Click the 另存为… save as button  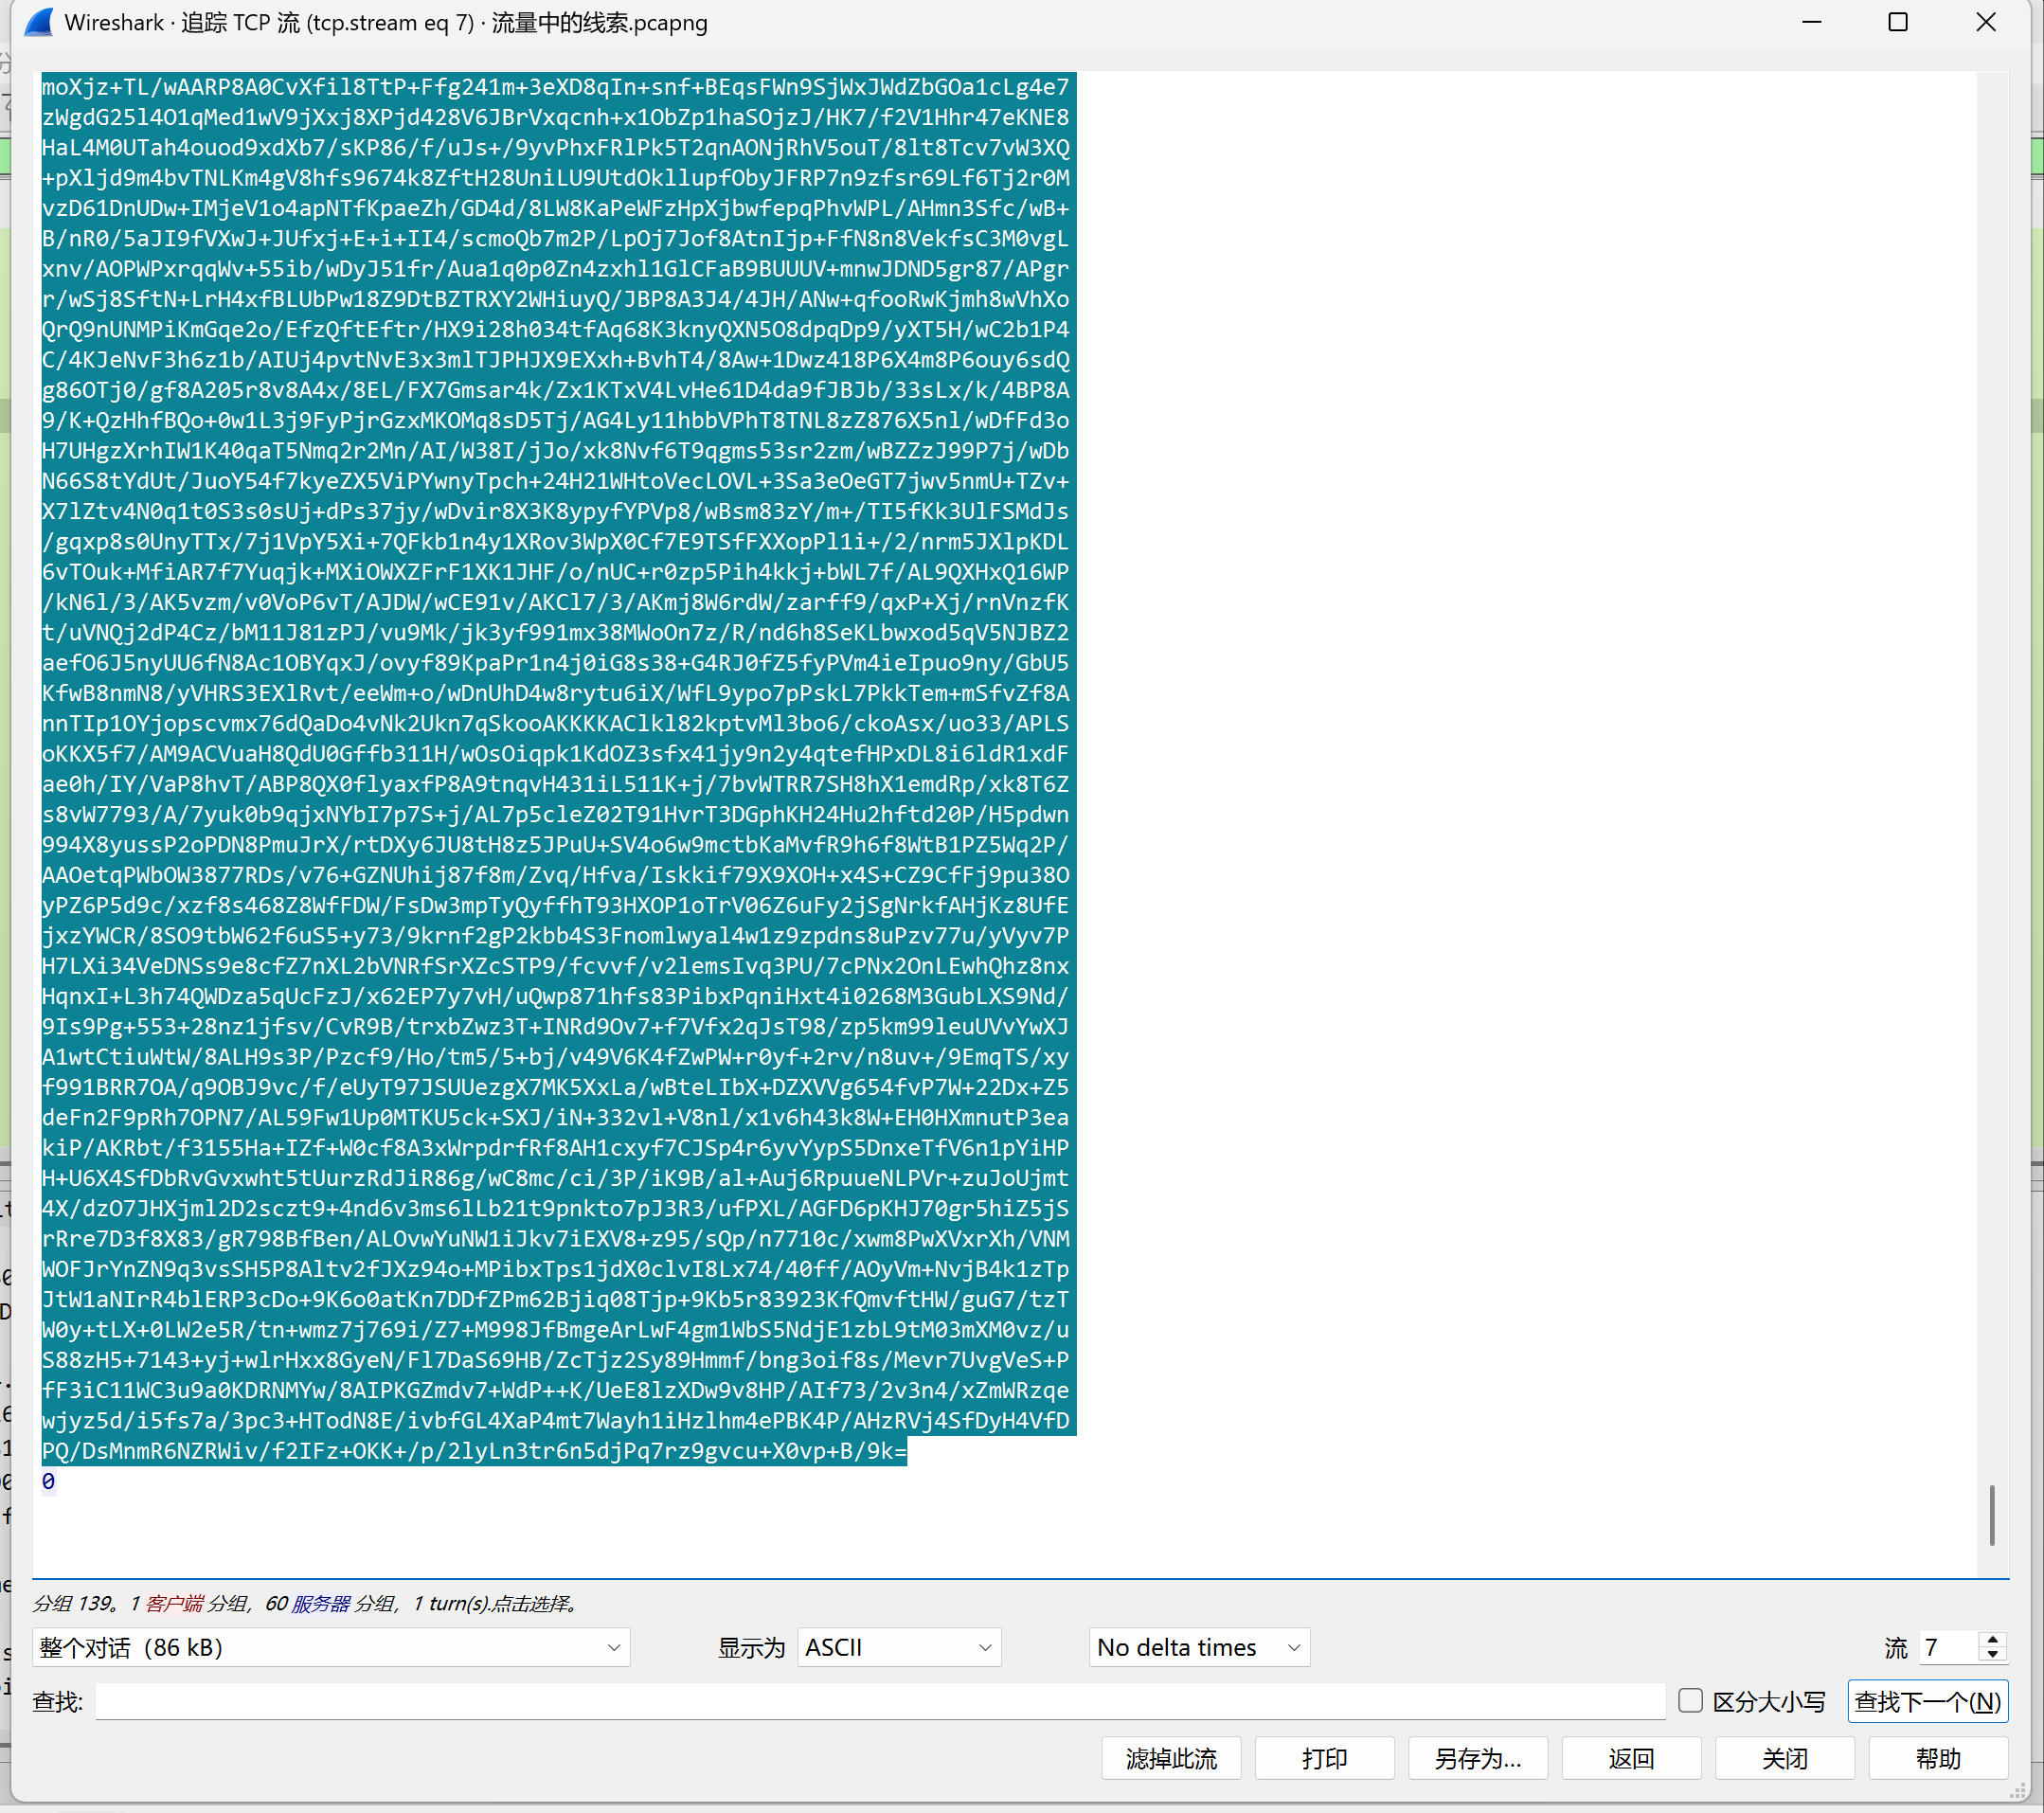pyautogui.click(x=1477, y=1758)
